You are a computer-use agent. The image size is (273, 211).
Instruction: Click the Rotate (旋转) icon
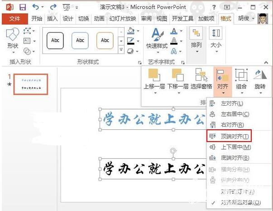260,76
